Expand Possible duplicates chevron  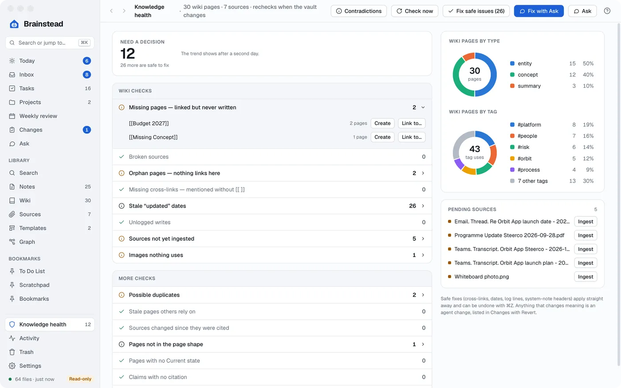pos(423,295)
